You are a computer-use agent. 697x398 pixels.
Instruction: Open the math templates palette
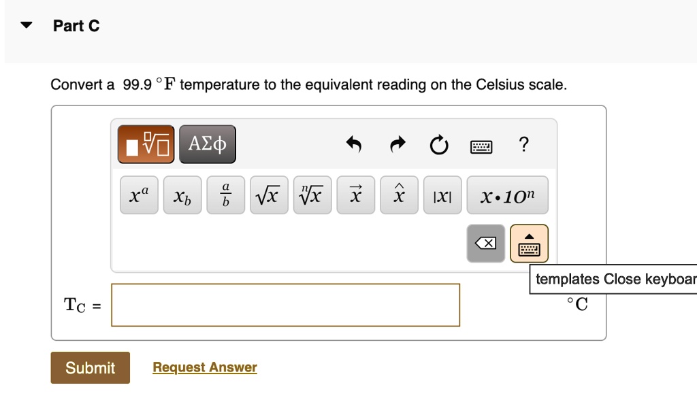pos(145,144)
